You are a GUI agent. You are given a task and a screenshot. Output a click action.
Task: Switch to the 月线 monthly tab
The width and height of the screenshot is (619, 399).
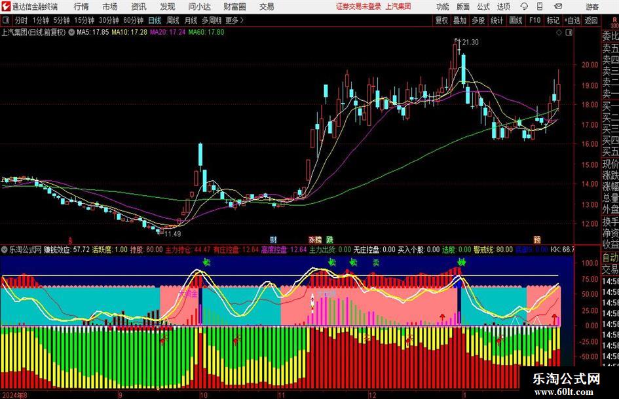click(191, 20)
